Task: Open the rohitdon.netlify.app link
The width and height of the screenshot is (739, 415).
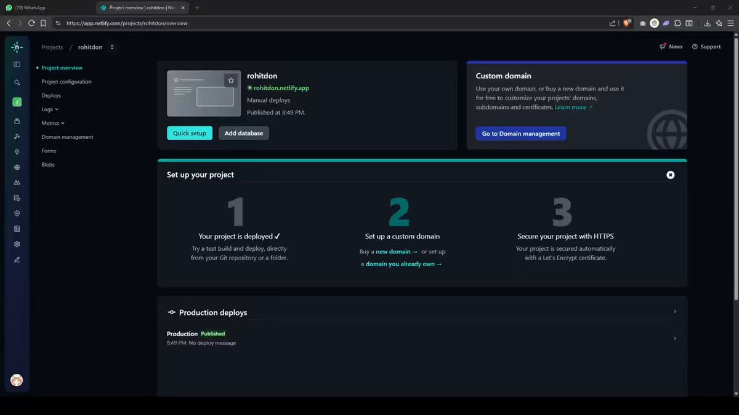Action: [x=281, y=88]
